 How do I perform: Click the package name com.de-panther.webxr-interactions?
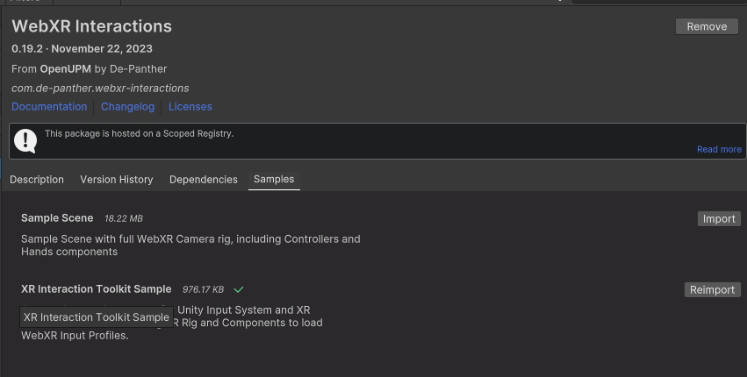tap(100, 88)
